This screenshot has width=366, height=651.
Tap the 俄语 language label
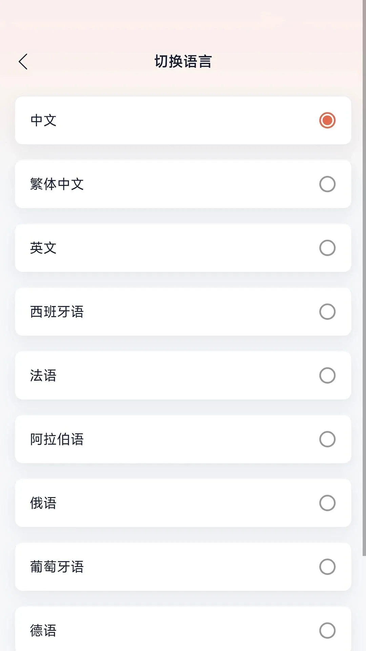tap(43, 503)
